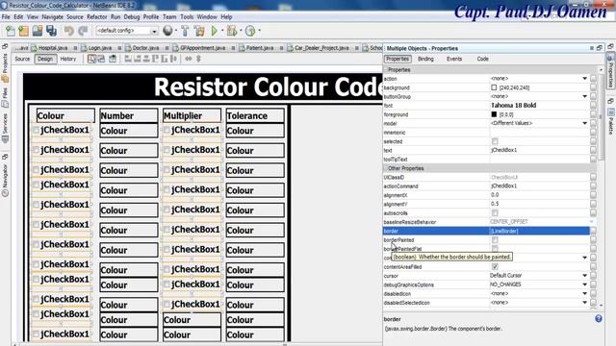616x346 pixels.
Task: Click the custom editor button for 'font' row
Action: [x=593, y=106]
